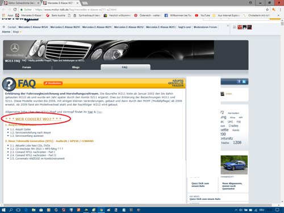
Task: Close the Editor: Schreckliche browser tab
Action: (38, 3)
